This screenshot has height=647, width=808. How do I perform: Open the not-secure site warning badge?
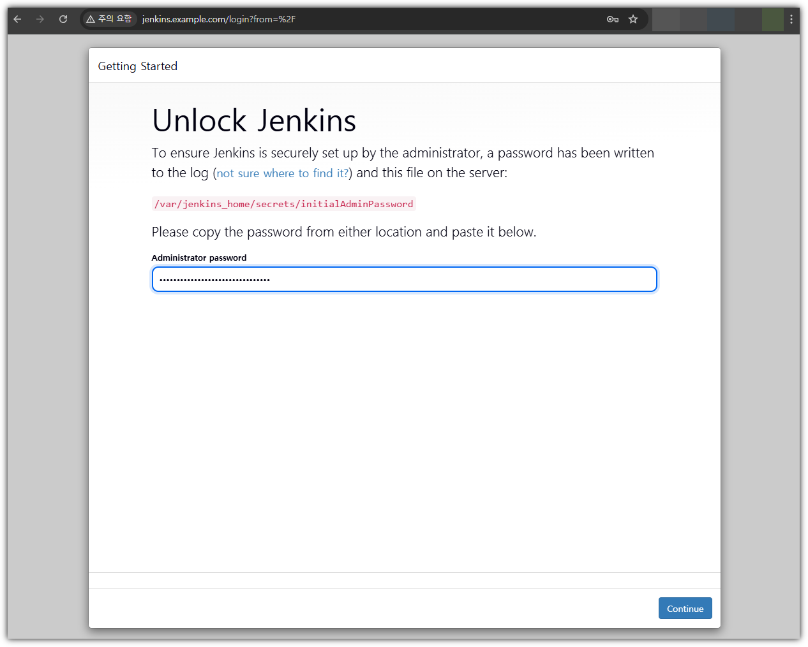pyautogui.click(x=109, y=19)
